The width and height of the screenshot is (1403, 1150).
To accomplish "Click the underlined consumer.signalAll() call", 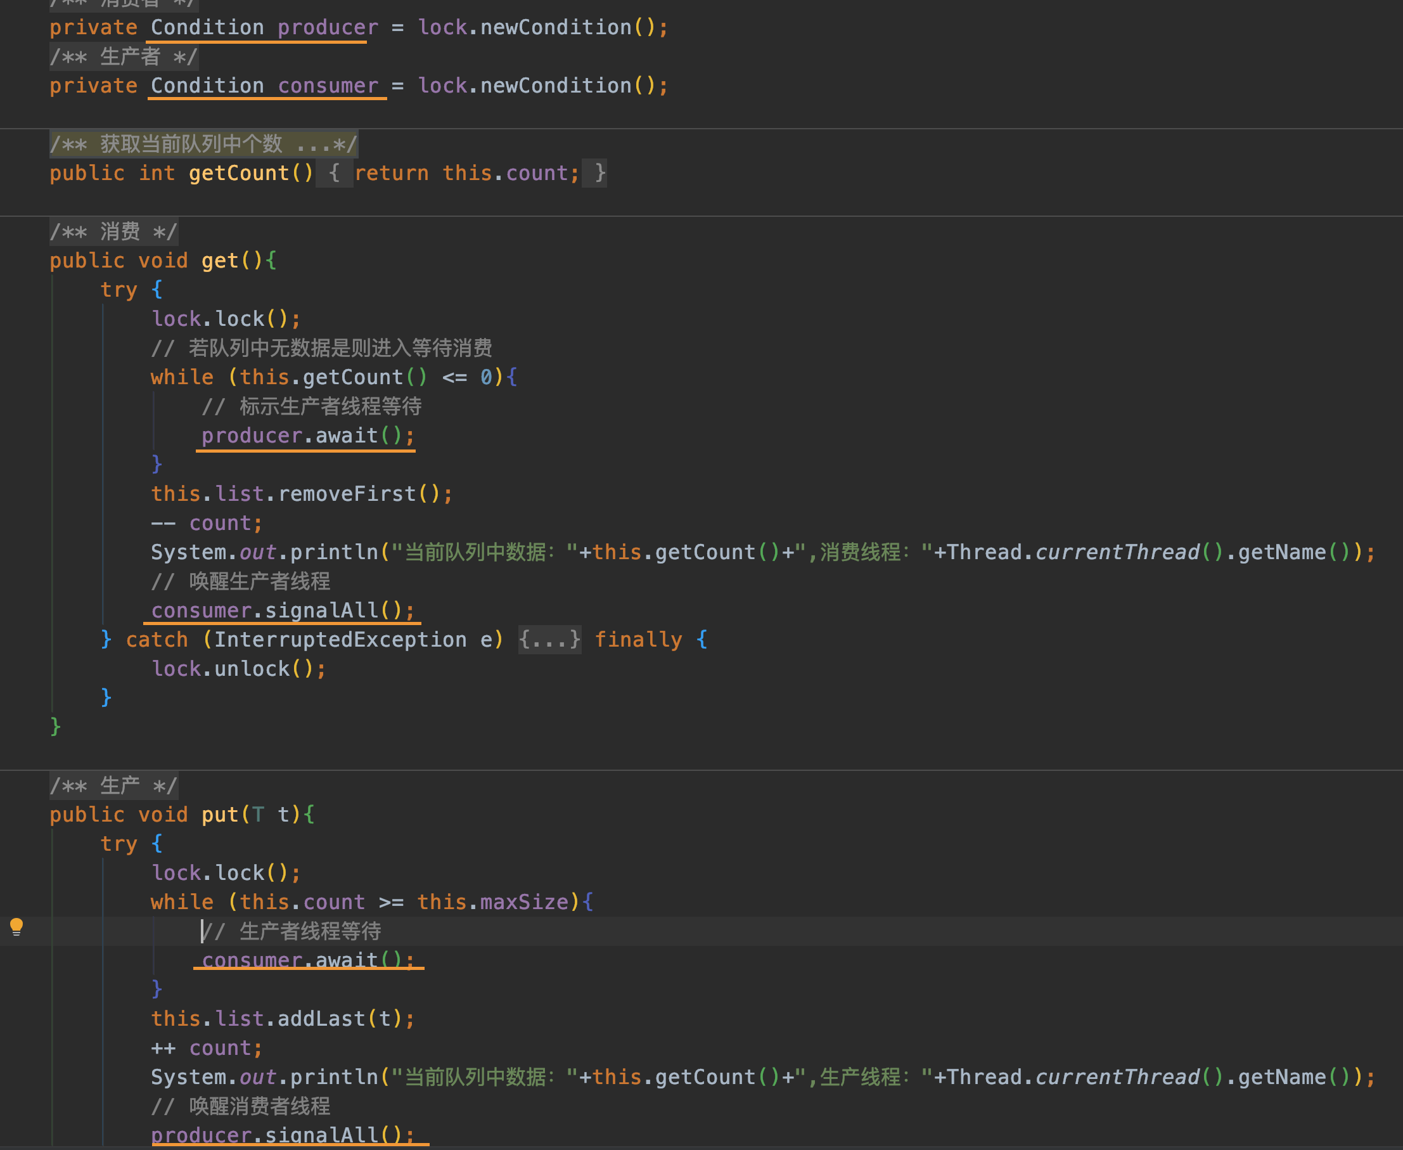I will pos(283,611).
